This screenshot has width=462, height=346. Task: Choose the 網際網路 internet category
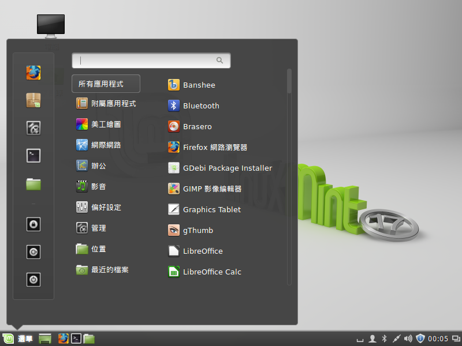(105, 145)
